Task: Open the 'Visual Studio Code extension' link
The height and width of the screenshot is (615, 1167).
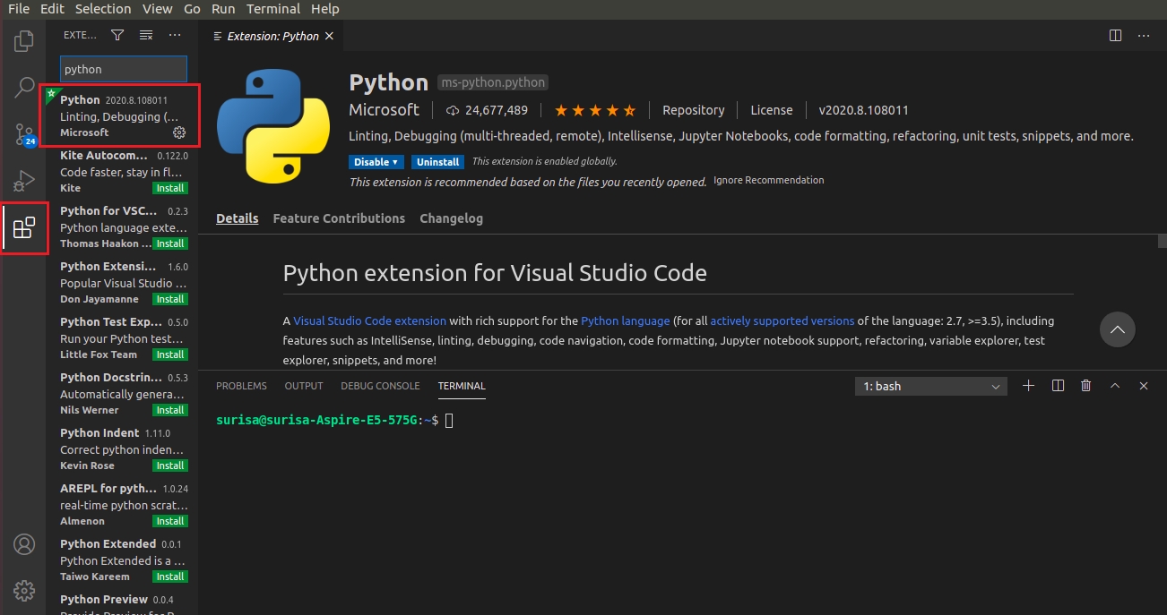Action: coord(369,320)
